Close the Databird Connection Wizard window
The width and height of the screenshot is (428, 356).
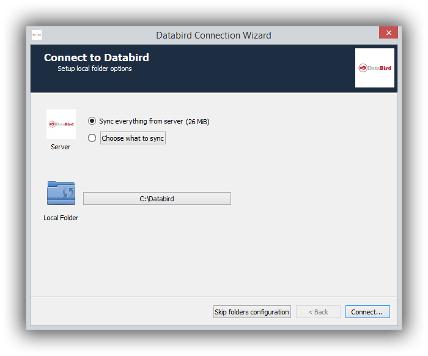388,33
